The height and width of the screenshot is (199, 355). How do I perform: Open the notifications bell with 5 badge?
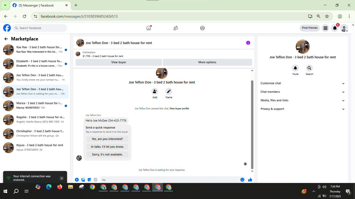click(335, 28)
